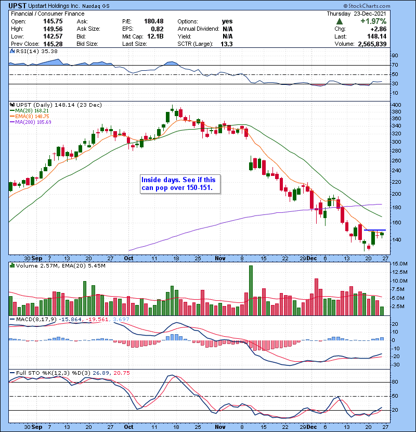Click the MA(20) 168.21 legend entry
This screenshot has width=416, height=432.
[x=29, y=111]
